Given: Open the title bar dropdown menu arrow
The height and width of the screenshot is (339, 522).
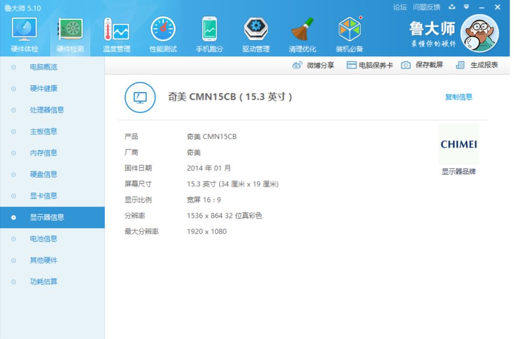Looking at the screenshot, I should point(466,7).
